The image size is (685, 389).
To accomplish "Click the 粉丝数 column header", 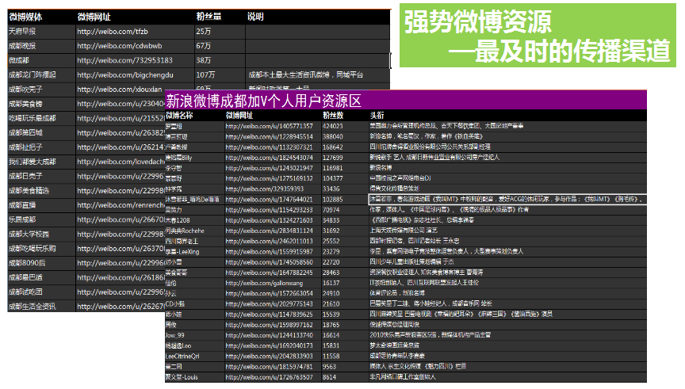I will click(333, 115).
